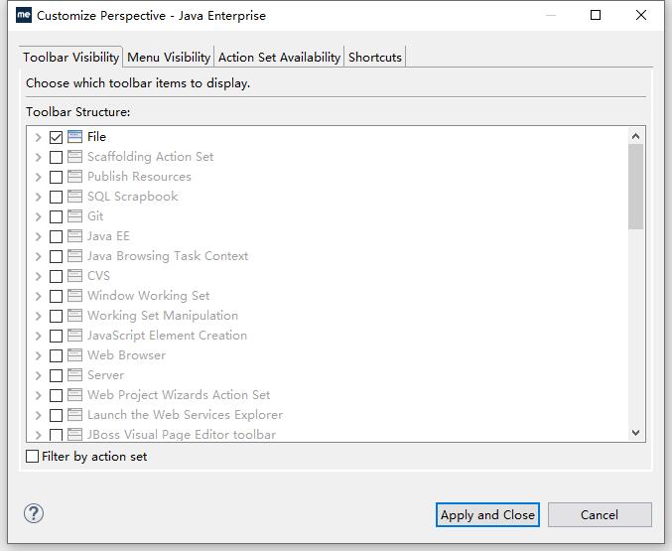Expand the SQL Scrapbook node
This screenshot has width=672, height=551.
click(38, 197)
